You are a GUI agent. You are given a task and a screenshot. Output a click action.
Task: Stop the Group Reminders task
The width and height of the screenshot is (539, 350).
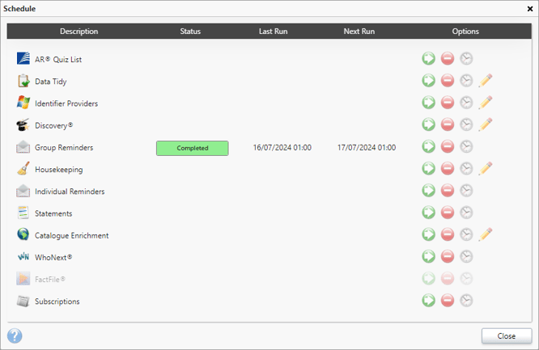point(448,146)
